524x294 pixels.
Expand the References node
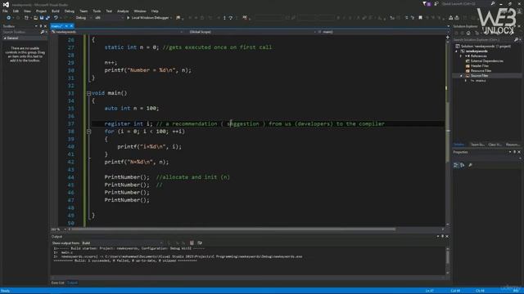pyautogui.click(x=461, y=56)
